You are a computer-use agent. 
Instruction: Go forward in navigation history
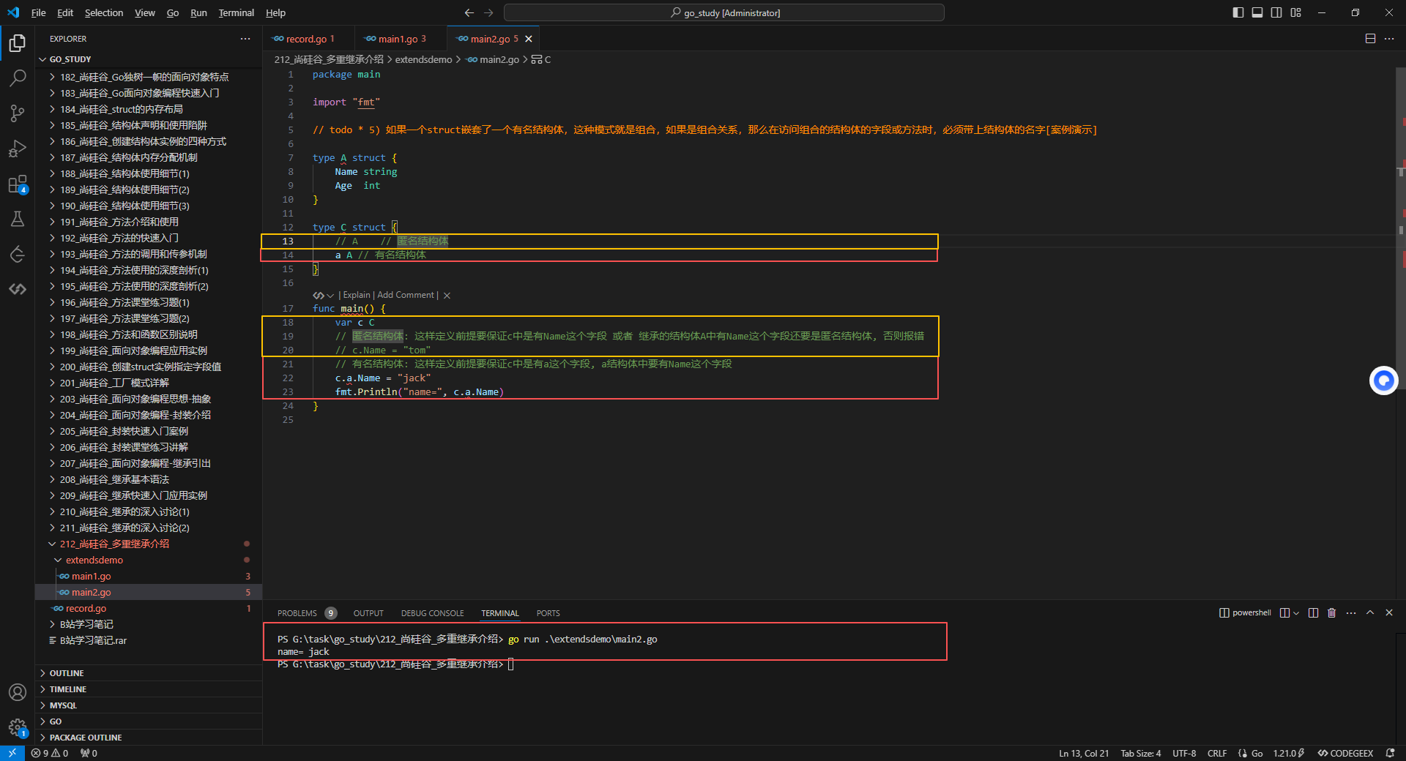pos(488,12)
